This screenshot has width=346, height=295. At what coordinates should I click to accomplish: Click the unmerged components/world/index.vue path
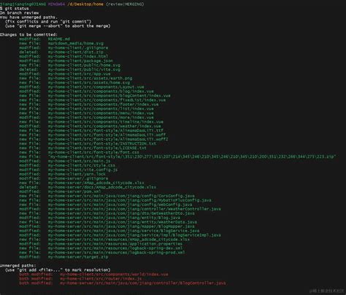tap(94, 275)
